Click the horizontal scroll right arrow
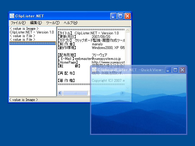This screenshot has width=195, height=146. tap(122, 93)
